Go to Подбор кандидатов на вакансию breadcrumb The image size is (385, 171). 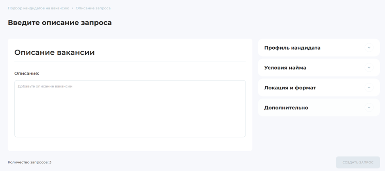coord(38,8)
